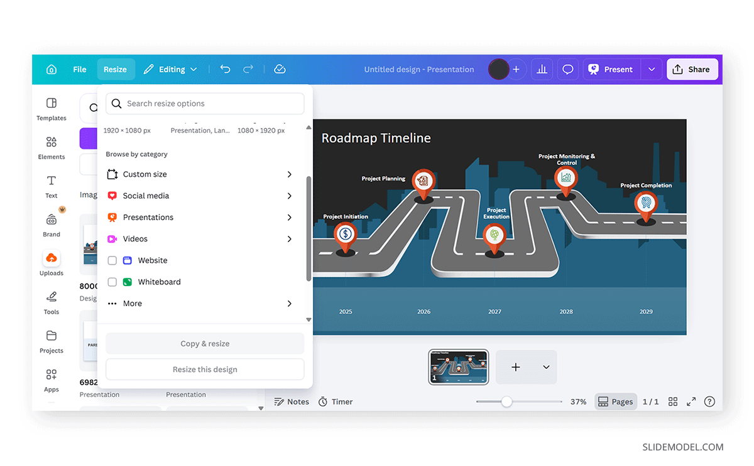Click the Undo arrow icon

[225, 70]
